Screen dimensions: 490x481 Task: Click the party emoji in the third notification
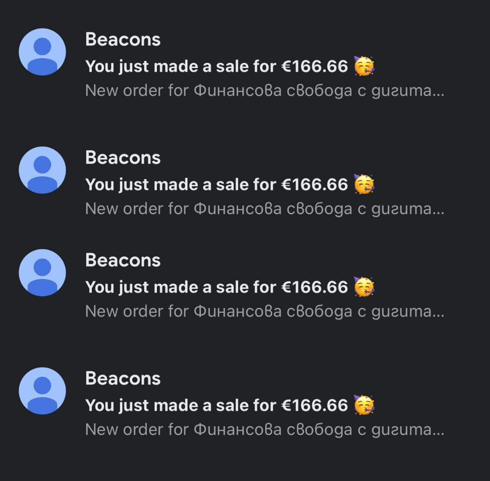(x=364, y=287)
